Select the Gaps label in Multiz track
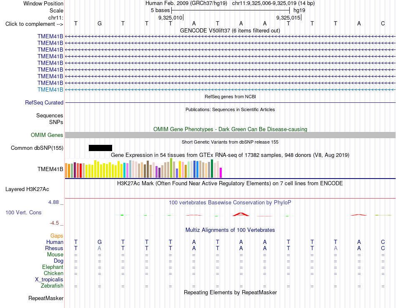The width and height of the screenshot is (396, 308). pos(57,236)
